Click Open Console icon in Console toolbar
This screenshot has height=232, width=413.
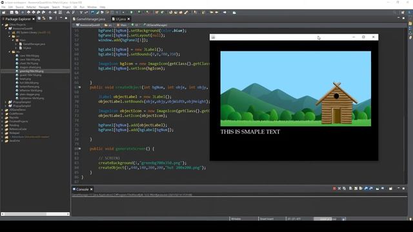pyautogui.click(x=390, y=188)
